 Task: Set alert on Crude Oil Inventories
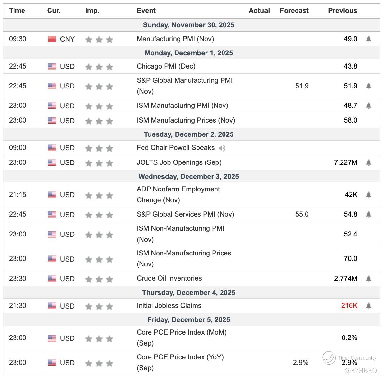pyautogui.click(x=369, y=279)
